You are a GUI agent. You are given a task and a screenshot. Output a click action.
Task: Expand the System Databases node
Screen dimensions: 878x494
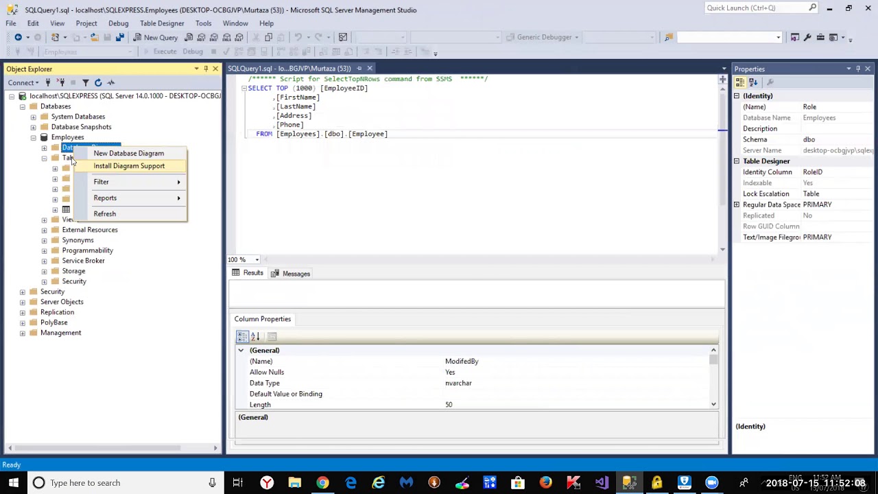34,117
